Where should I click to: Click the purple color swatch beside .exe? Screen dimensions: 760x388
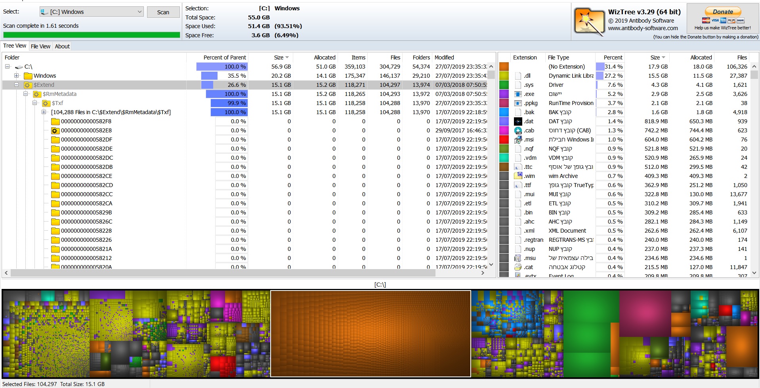(504, 94)
